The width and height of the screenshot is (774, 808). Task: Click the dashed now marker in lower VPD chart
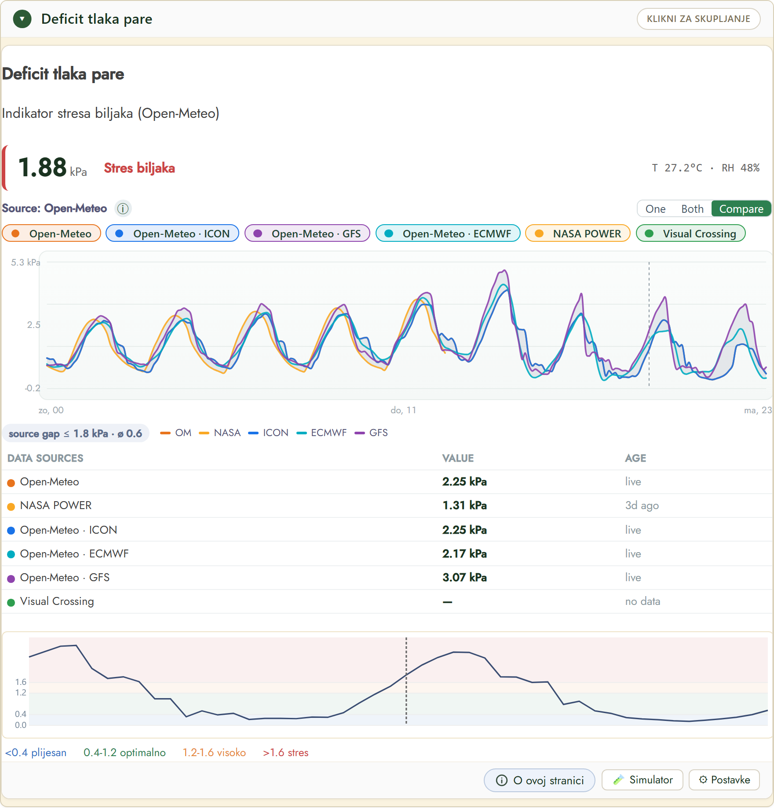[x=406, y=681]
